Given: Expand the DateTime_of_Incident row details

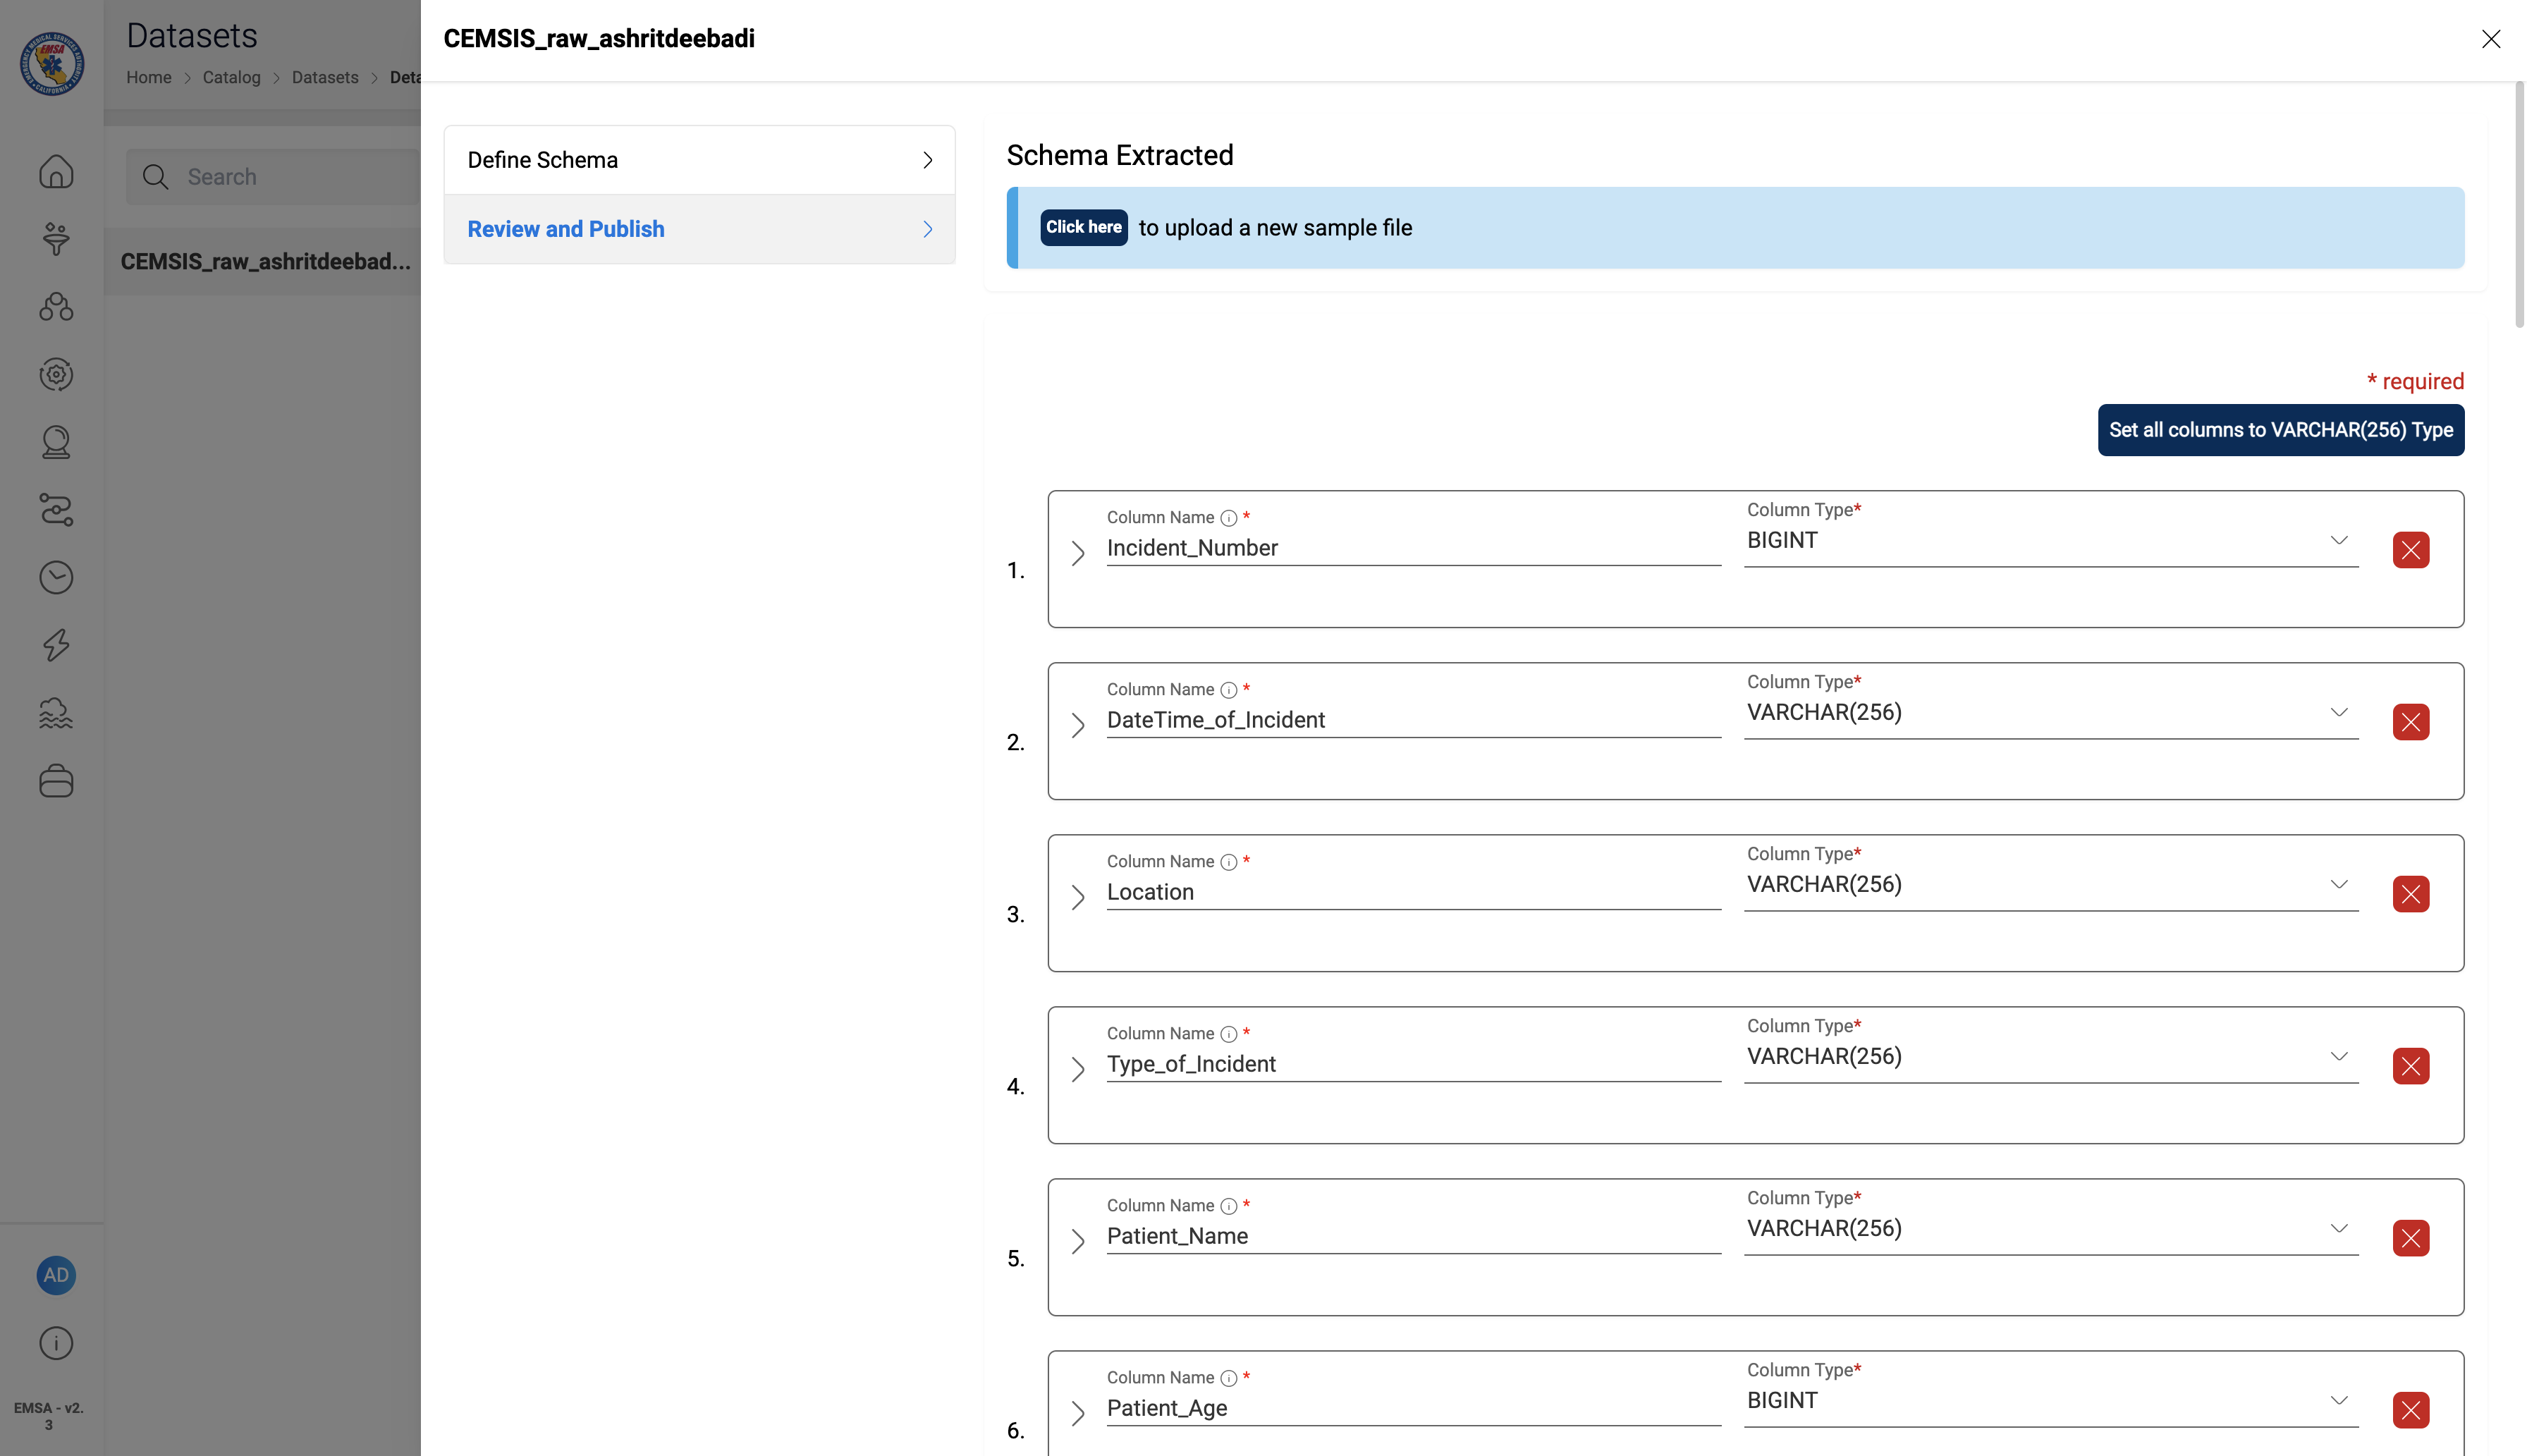Looking at the screenshot, I should 1077,725.
